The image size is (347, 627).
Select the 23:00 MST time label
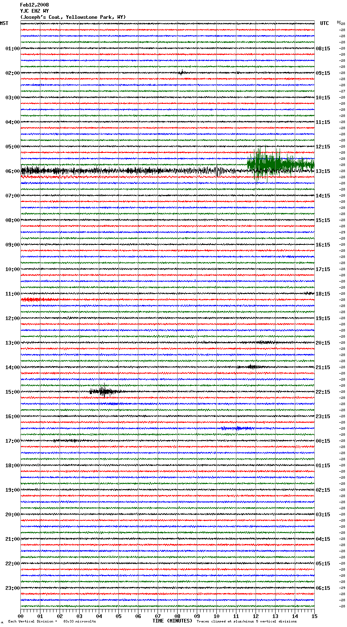[13, 588]
